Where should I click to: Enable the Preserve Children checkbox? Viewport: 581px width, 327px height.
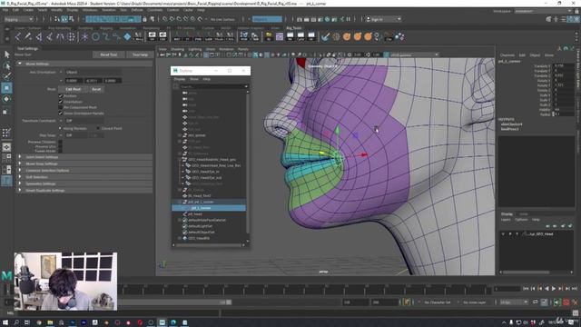click(x=61, y=142)
